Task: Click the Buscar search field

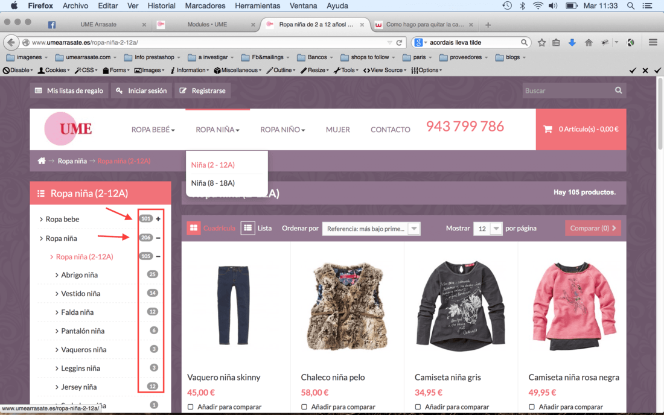Action: (567, 90)
